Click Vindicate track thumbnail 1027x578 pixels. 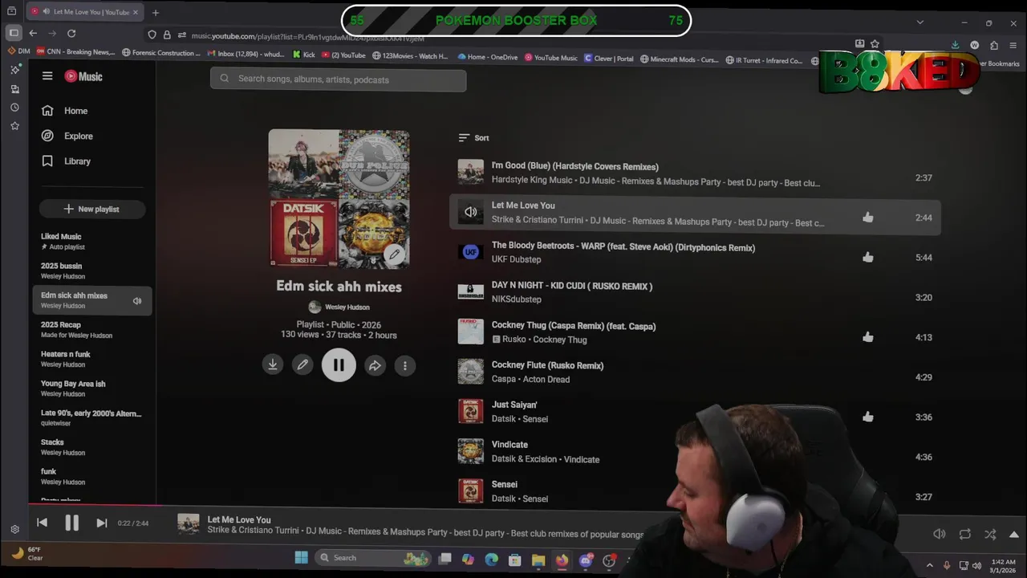coord(471,451)
